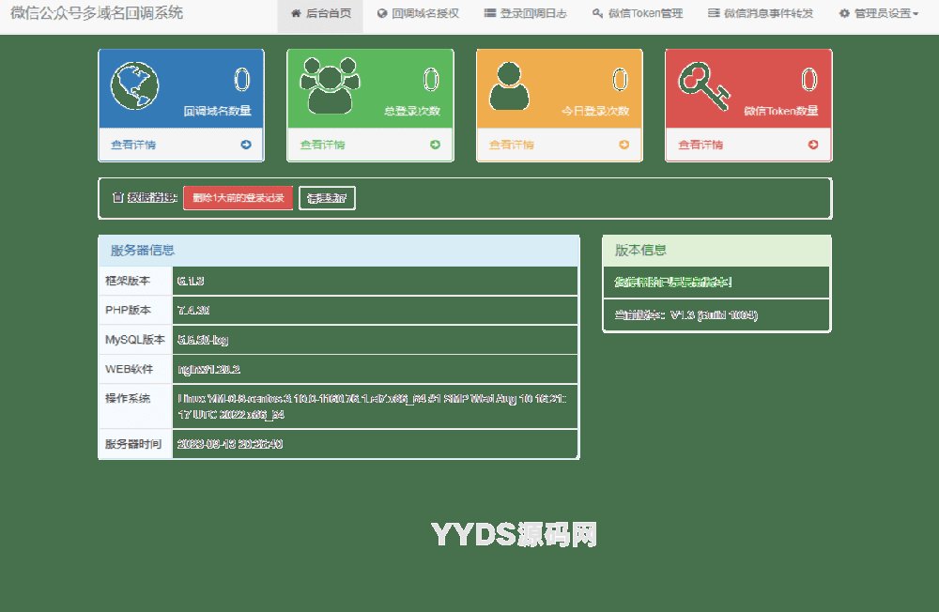The height and width of the screenshot is (612, 939).
Task: Expand the 管理员设置 dropdown
Action: click(x=879, y=13)
